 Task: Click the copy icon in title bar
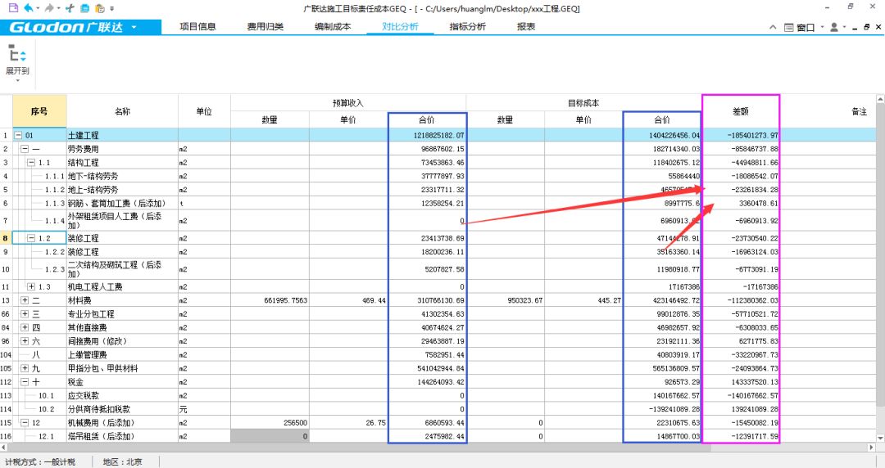84,8
